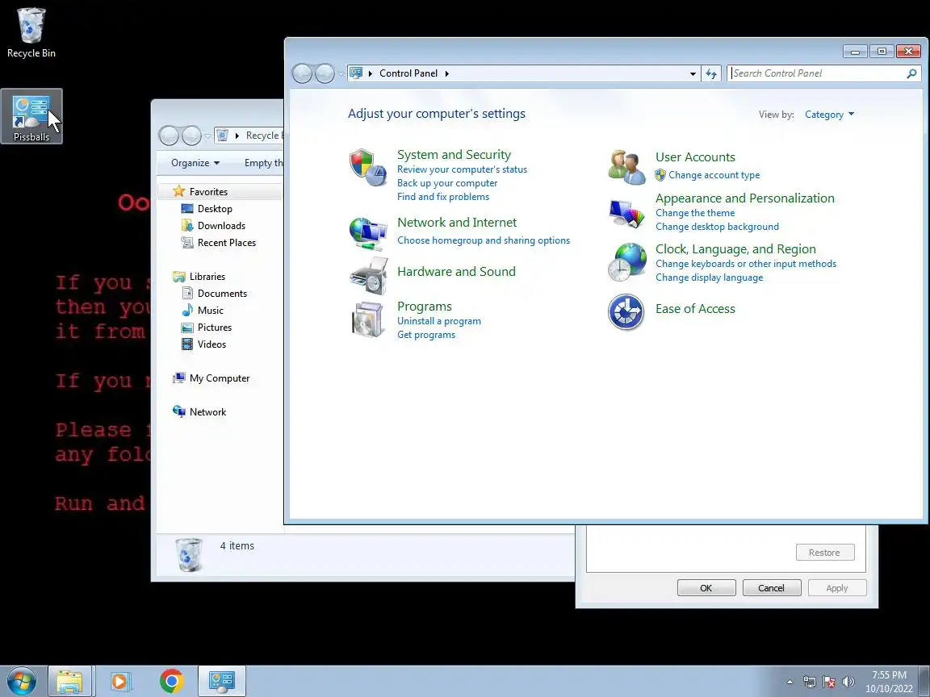Click Empty the Recycle Bin toolbar item
The image size is (930, 697).
click(x=263, y=163)
